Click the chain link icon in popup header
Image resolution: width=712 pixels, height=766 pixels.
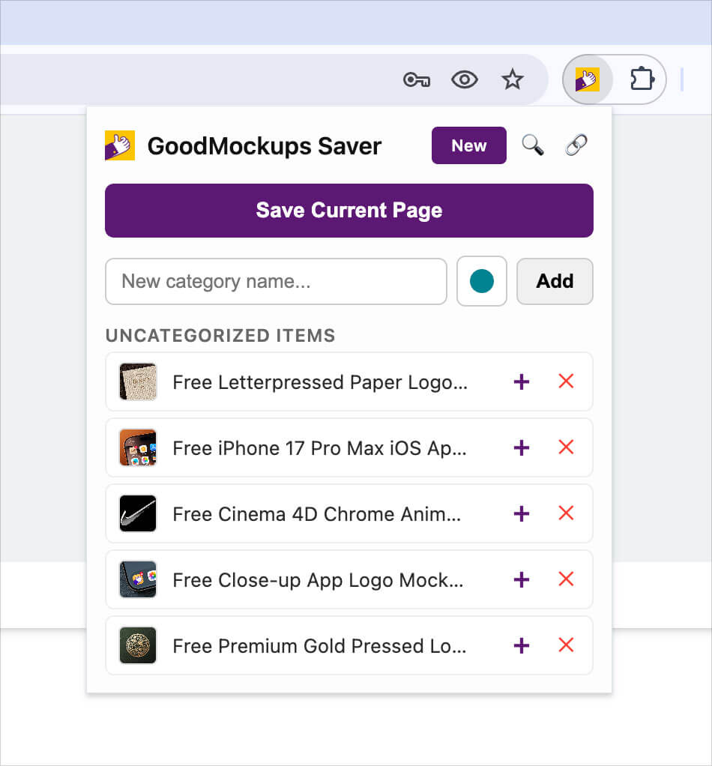coord(576,145)
